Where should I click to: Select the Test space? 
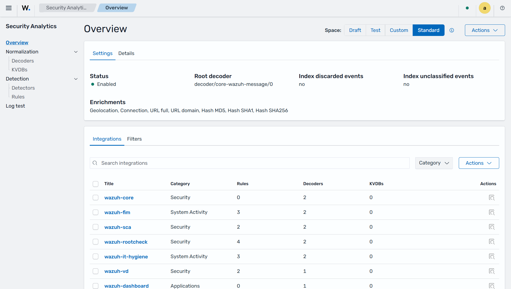tap(375, 30)
